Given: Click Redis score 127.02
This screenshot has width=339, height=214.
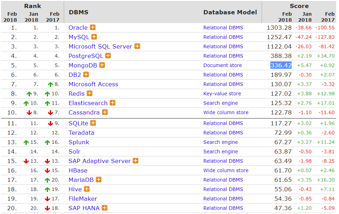Looking at the screenshot, I should pos(281,94).
